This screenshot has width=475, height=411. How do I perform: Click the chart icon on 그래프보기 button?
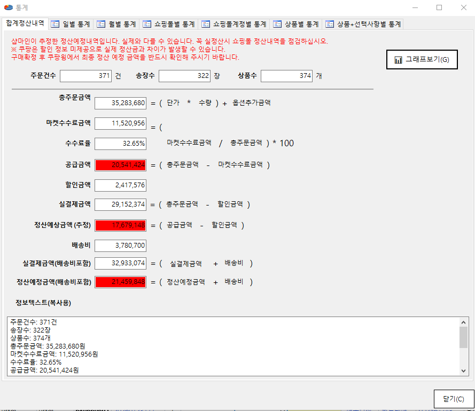(x=398, y=60)
